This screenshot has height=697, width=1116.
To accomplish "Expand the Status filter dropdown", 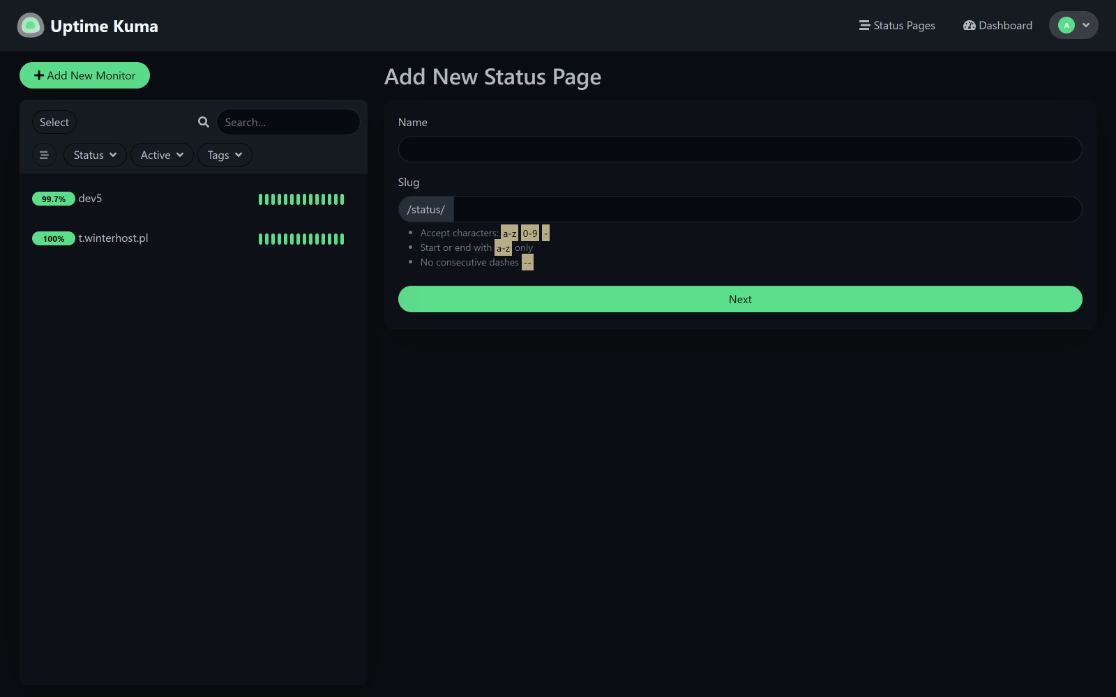I will click(x=95, y=155).
